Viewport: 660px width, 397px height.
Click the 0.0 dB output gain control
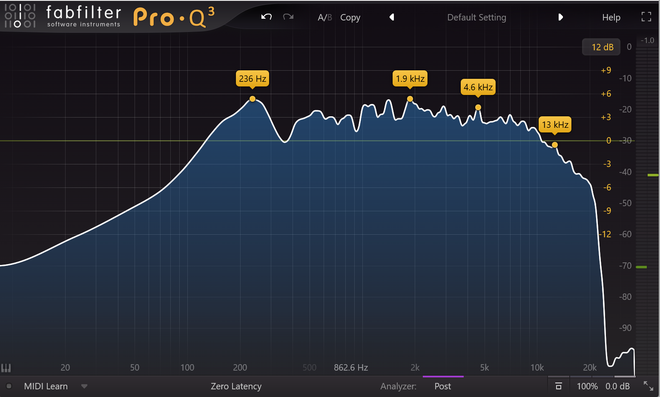tap(617, 386)
